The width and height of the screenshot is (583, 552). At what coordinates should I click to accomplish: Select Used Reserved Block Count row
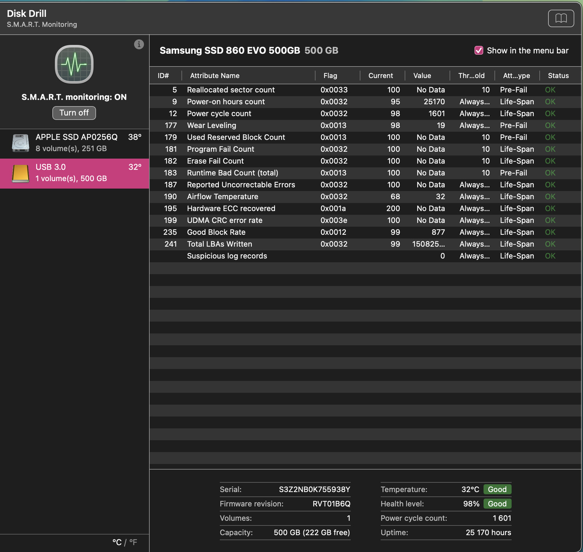click(365, 137)
